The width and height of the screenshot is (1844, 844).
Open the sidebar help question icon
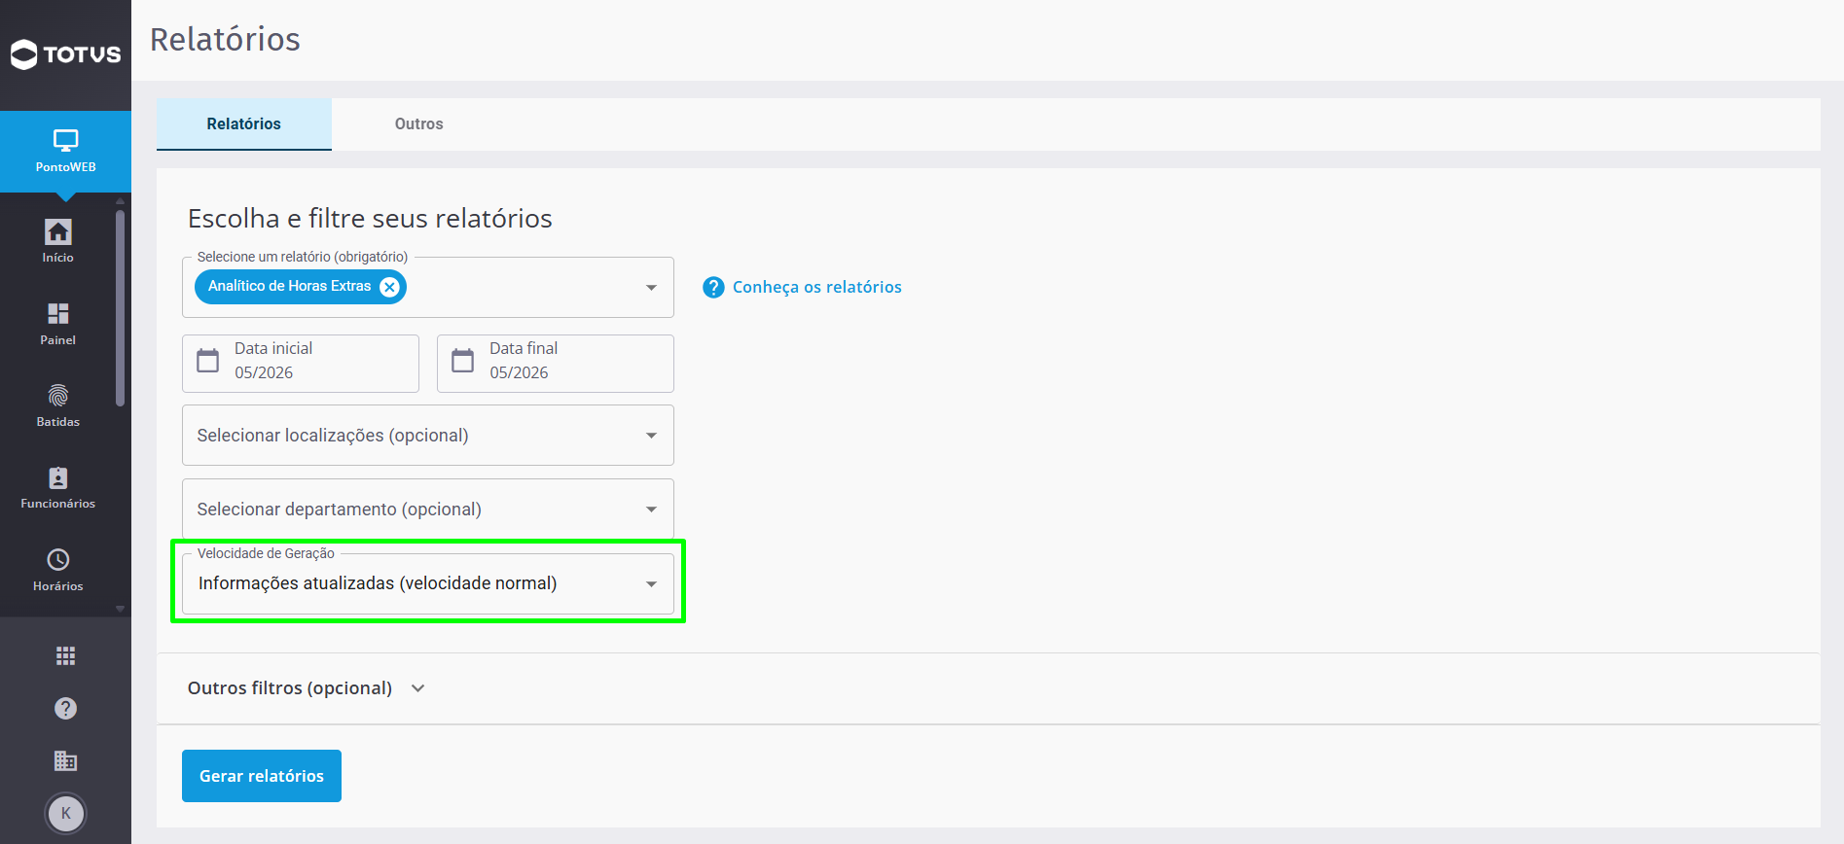(x=65, y=708)
